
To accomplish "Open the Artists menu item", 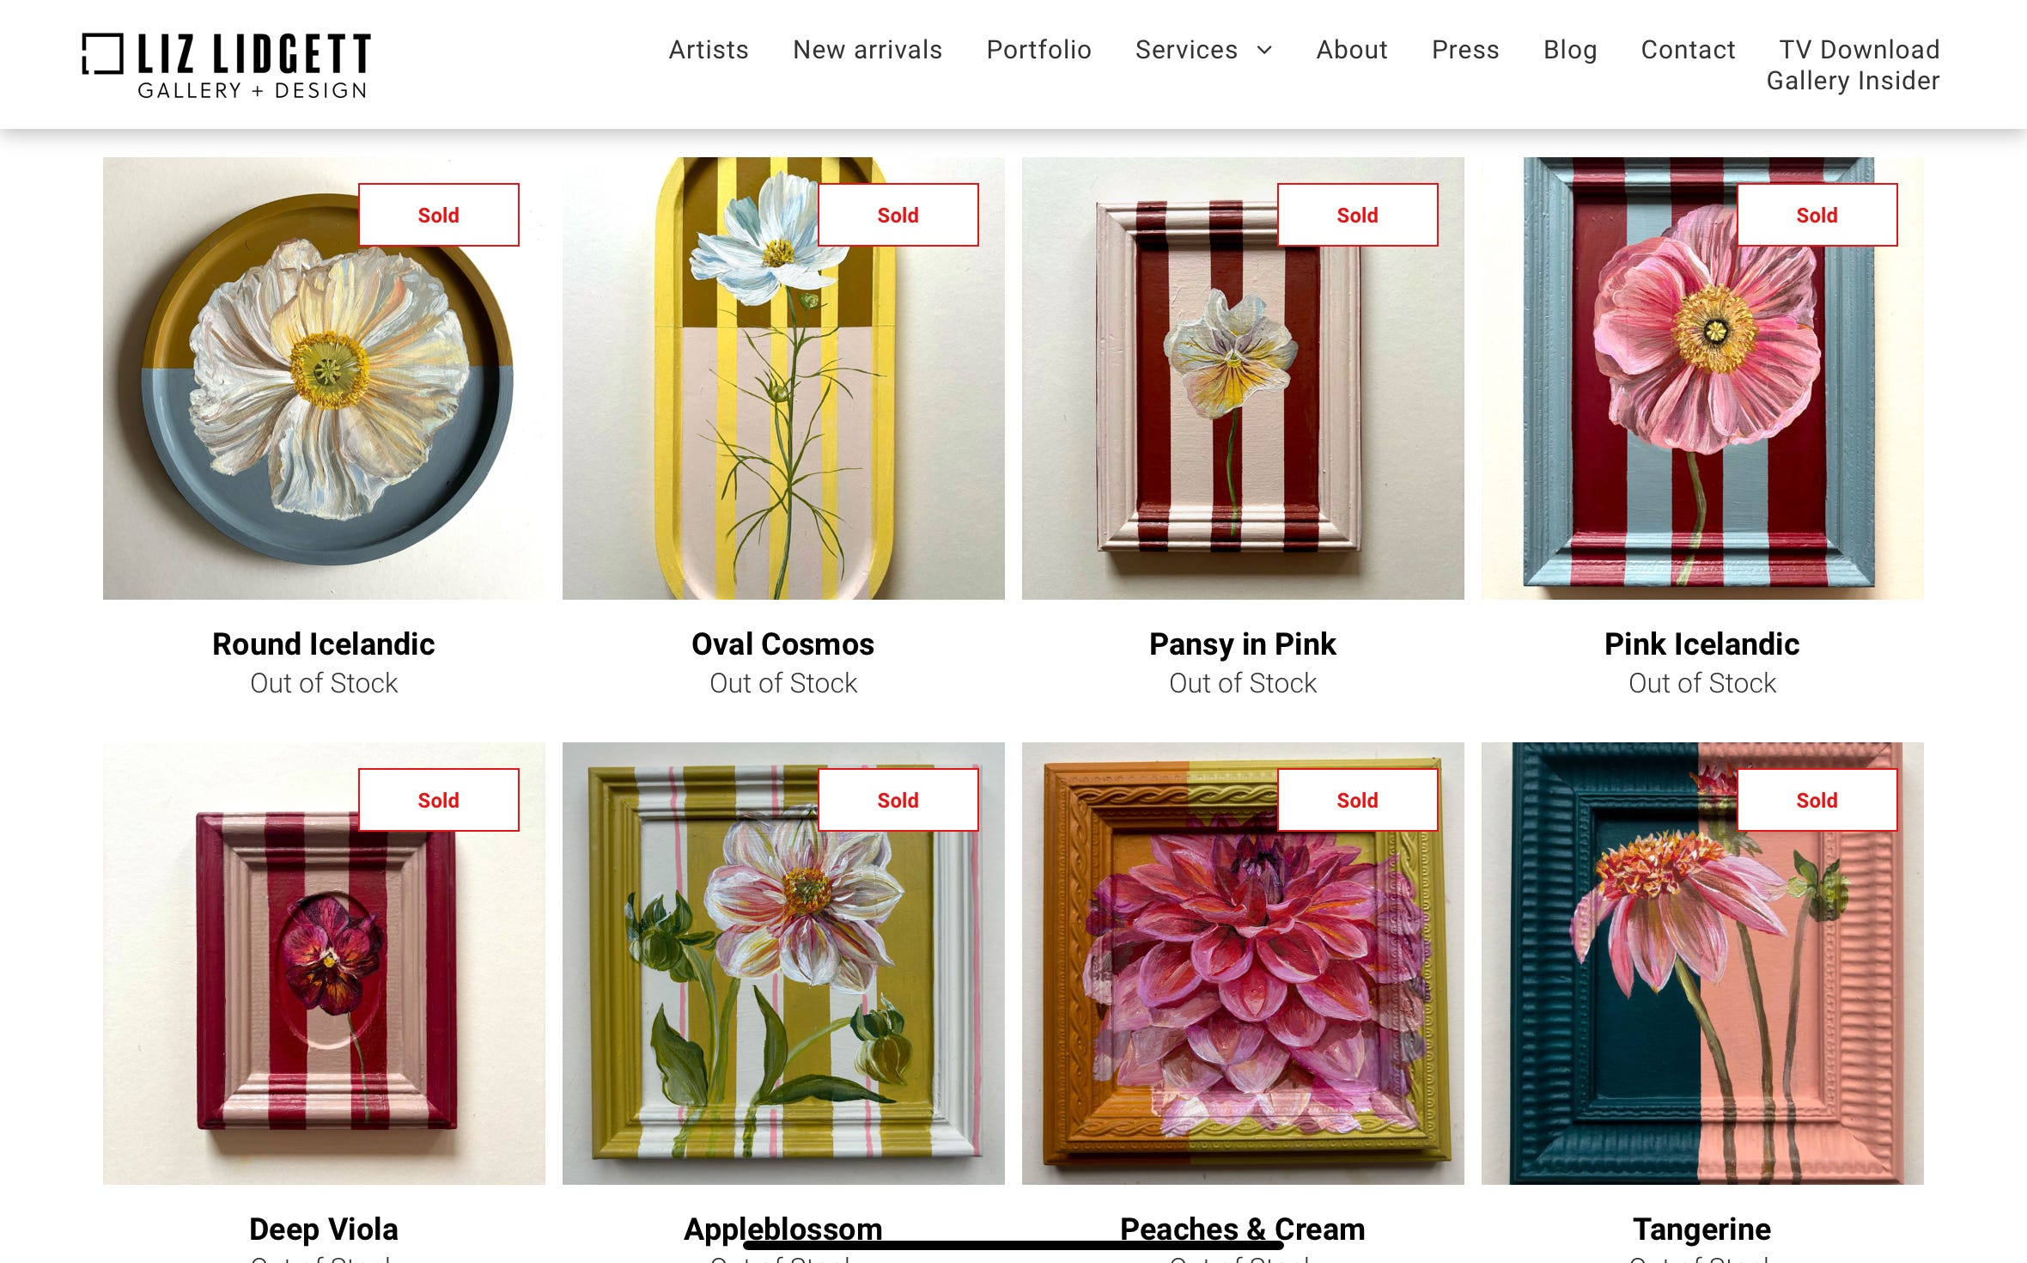I will [709, 50].
